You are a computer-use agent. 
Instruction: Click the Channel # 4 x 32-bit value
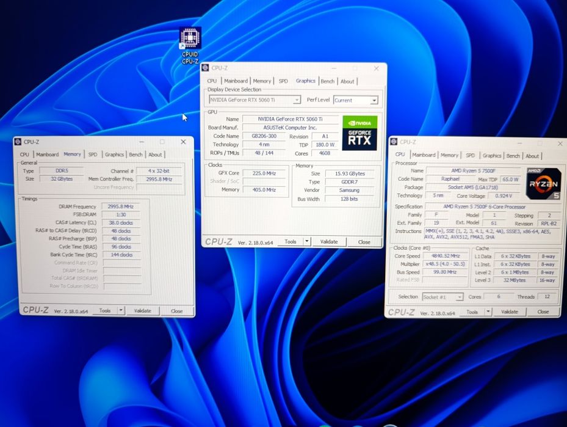point(159,171)
